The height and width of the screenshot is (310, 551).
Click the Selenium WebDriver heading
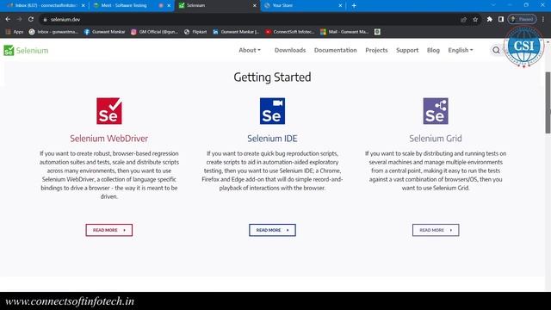[x=109, y=139]
